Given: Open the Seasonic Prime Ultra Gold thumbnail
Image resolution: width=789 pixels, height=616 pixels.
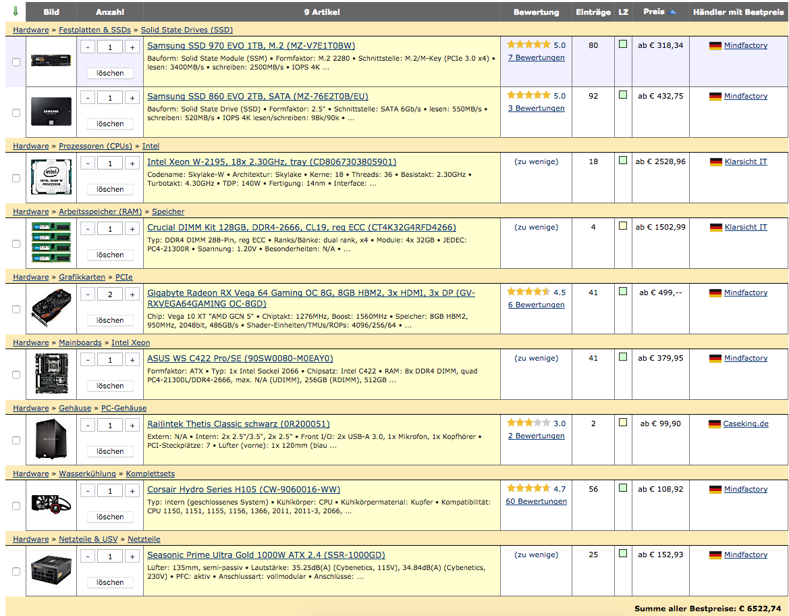Looking at the screenshot, I should pyautogui.click(x=51, y=569).
